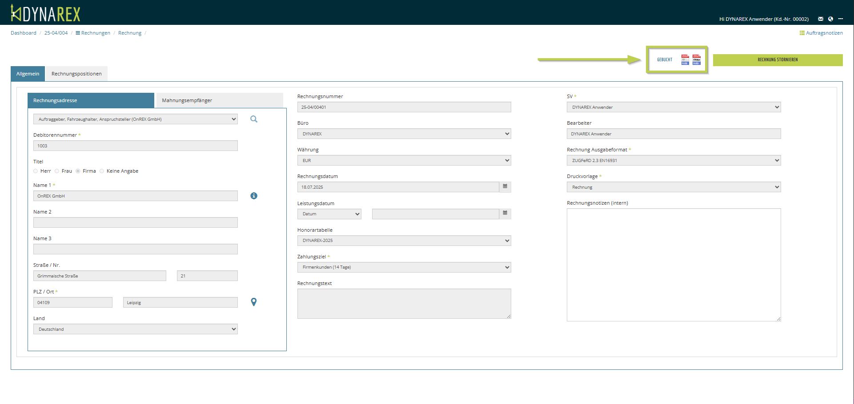Click the globe language icon in header
The height and width of the screenshot is (404, 854).
click(830, 19)
